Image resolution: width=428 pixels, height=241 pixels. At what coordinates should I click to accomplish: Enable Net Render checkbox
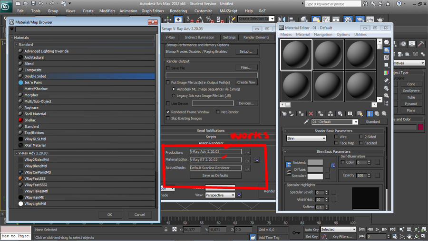(x=218, y=112)
